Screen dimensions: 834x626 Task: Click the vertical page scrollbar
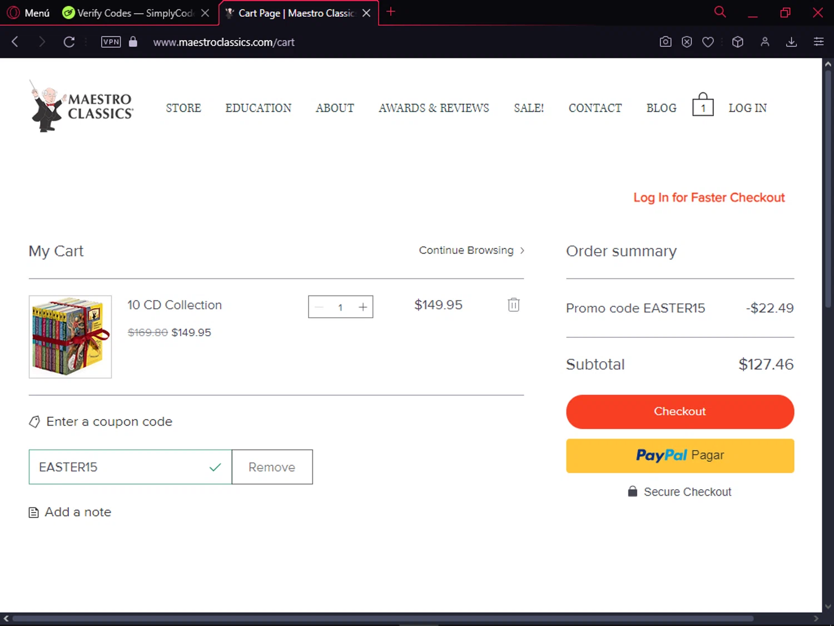tap(828, 189)
